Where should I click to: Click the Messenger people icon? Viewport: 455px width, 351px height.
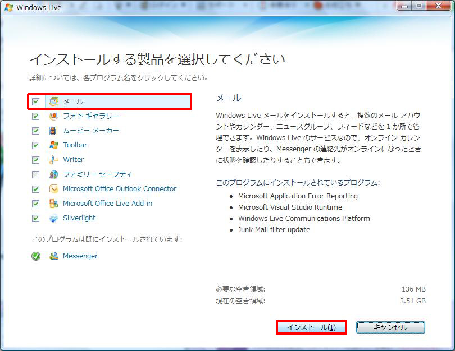pos(53,256)
